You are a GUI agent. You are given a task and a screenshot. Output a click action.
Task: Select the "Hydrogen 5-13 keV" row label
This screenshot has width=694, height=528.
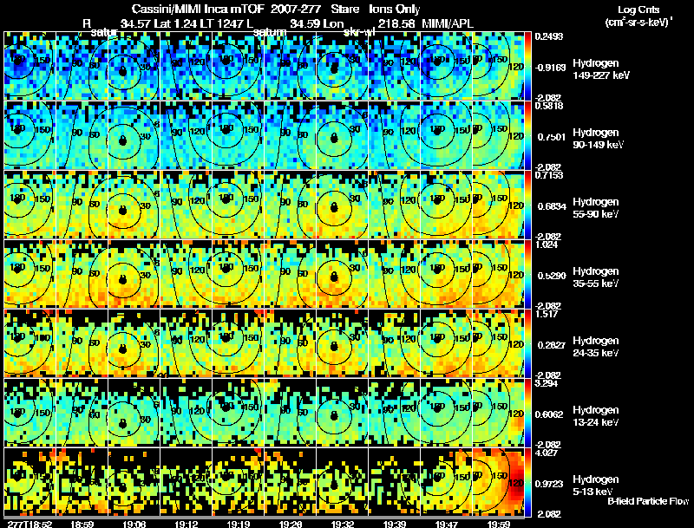(x=595, y=486)
